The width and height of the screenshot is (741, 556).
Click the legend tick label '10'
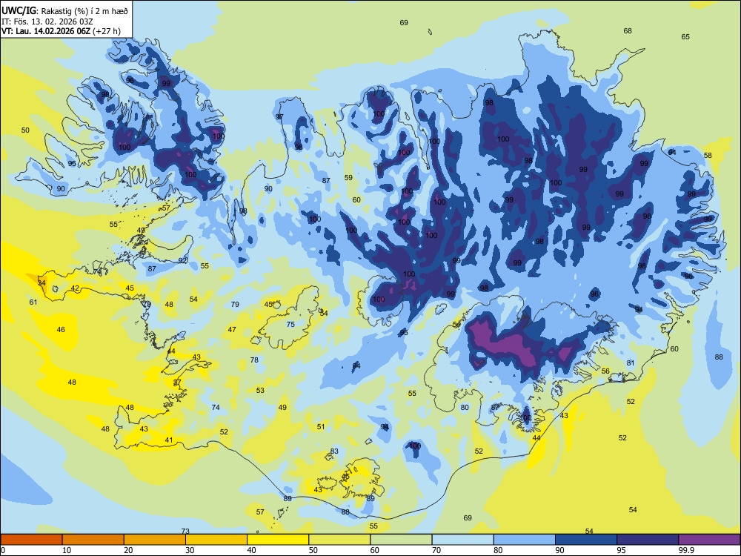(67, 550)
